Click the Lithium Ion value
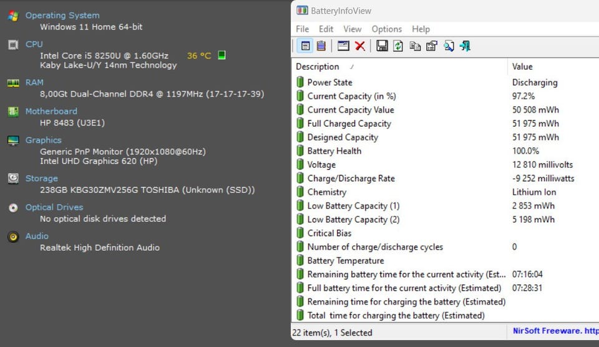Image resolution: width=599 pixels, height=347 pixels. pyautogui.click(x=534, y=192)
